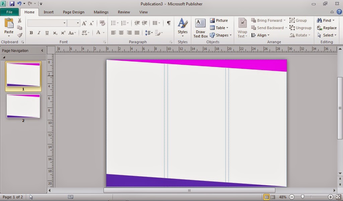Center the text alignment

[121, 33]
